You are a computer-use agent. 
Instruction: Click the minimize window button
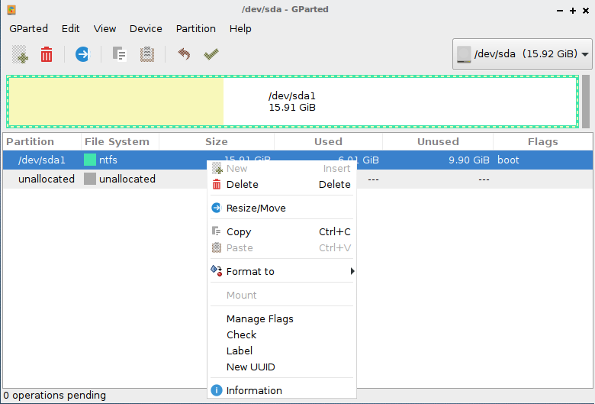(560, 11)
